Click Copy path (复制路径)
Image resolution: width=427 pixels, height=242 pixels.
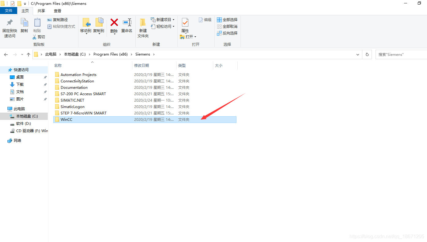[58, 20]
